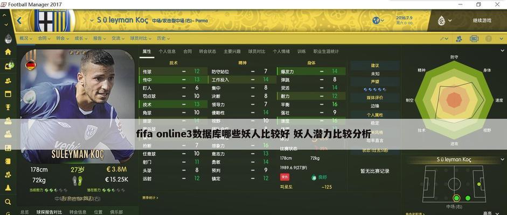507x215 pixels.
Task: Open the Competitions trophy icon in sidebar
Action: tap(8, 107)
